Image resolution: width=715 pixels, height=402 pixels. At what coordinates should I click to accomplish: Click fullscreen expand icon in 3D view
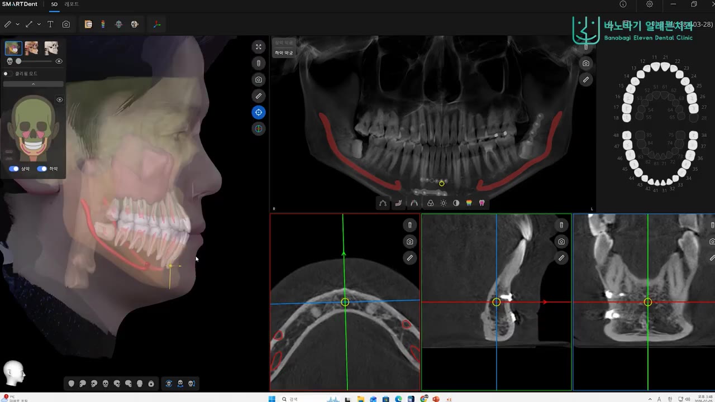click(x=258, y=47)
